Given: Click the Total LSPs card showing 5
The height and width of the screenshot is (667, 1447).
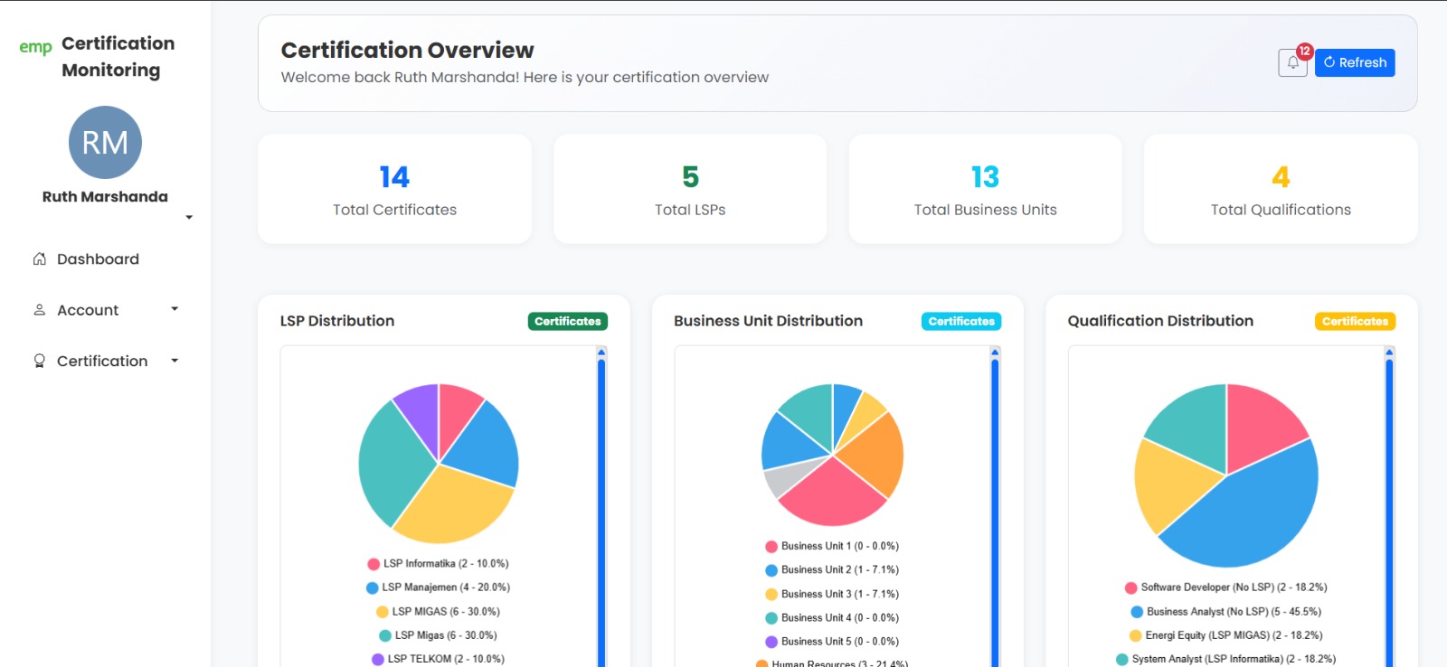Looking at the screenshot, I should click(x=690, y=189).
